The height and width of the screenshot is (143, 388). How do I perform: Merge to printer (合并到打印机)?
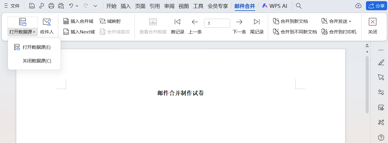pyautogui.click(x=339, y=32)
